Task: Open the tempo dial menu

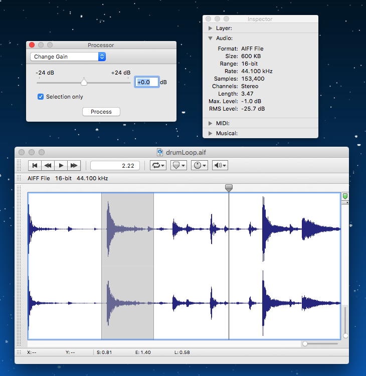Action: 199,165
